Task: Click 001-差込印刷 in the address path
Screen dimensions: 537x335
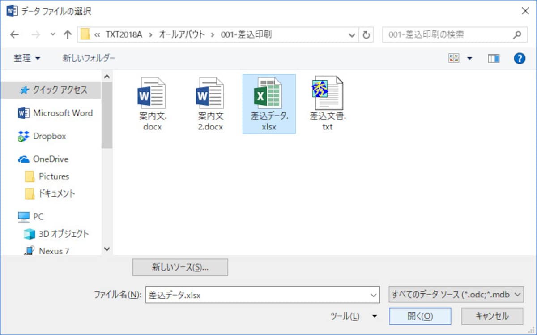Action: pyautogui.click(x=246, y=34)
